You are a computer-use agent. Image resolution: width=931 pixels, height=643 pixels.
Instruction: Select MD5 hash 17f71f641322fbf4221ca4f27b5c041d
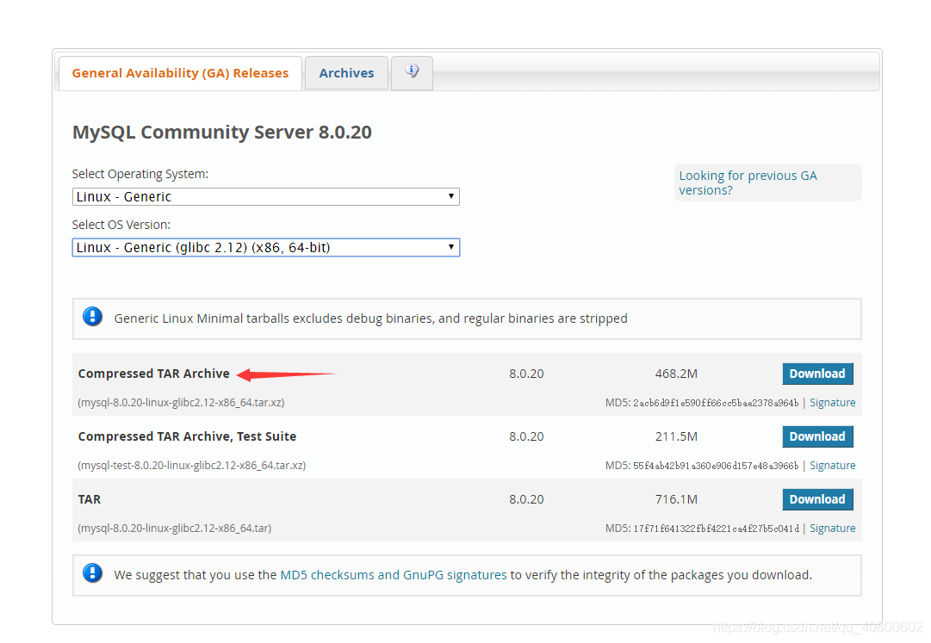[x=716, y=529]
